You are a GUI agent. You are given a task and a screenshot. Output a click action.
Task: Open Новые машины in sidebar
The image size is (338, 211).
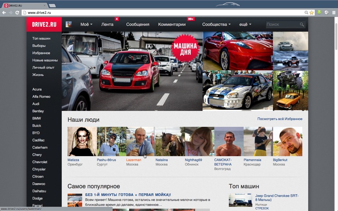pos(45,60)
